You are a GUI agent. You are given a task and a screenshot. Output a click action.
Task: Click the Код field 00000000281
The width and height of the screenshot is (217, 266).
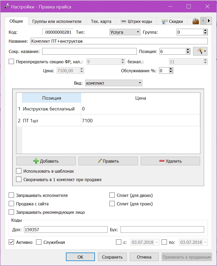[x=58, y=32]
